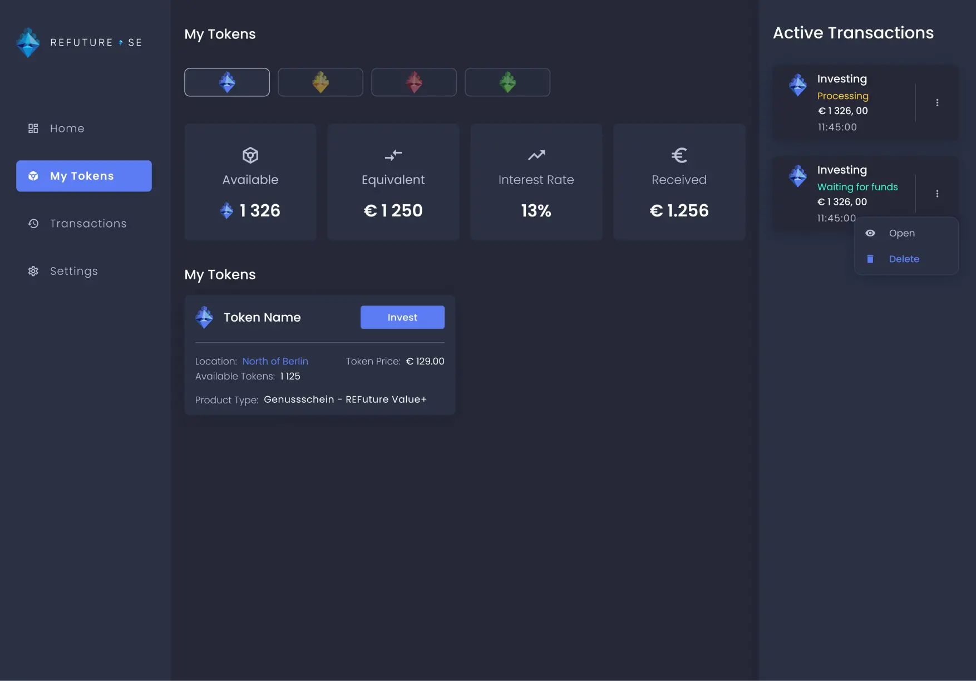
Task: Open the three-dot menu on Processing transaction
Action: (937, 102)
